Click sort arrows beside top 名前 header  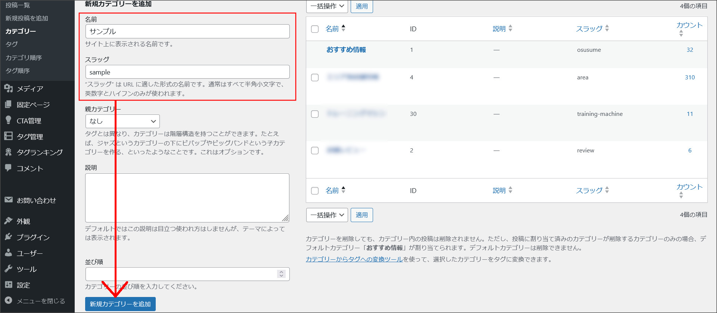[344, 28]
